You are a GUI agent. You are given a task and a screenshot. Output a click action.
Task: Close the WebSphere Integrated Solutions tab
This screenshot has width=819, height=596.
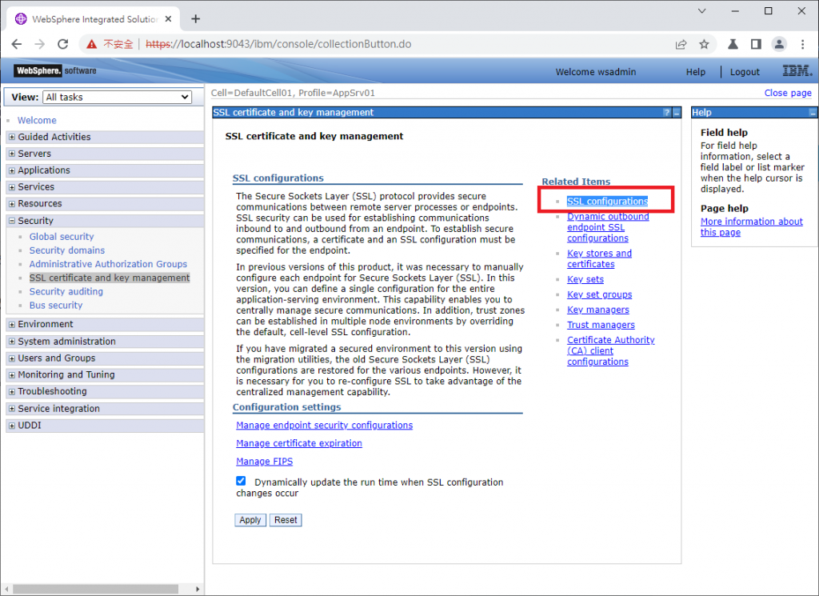click(x=168, y=19)
